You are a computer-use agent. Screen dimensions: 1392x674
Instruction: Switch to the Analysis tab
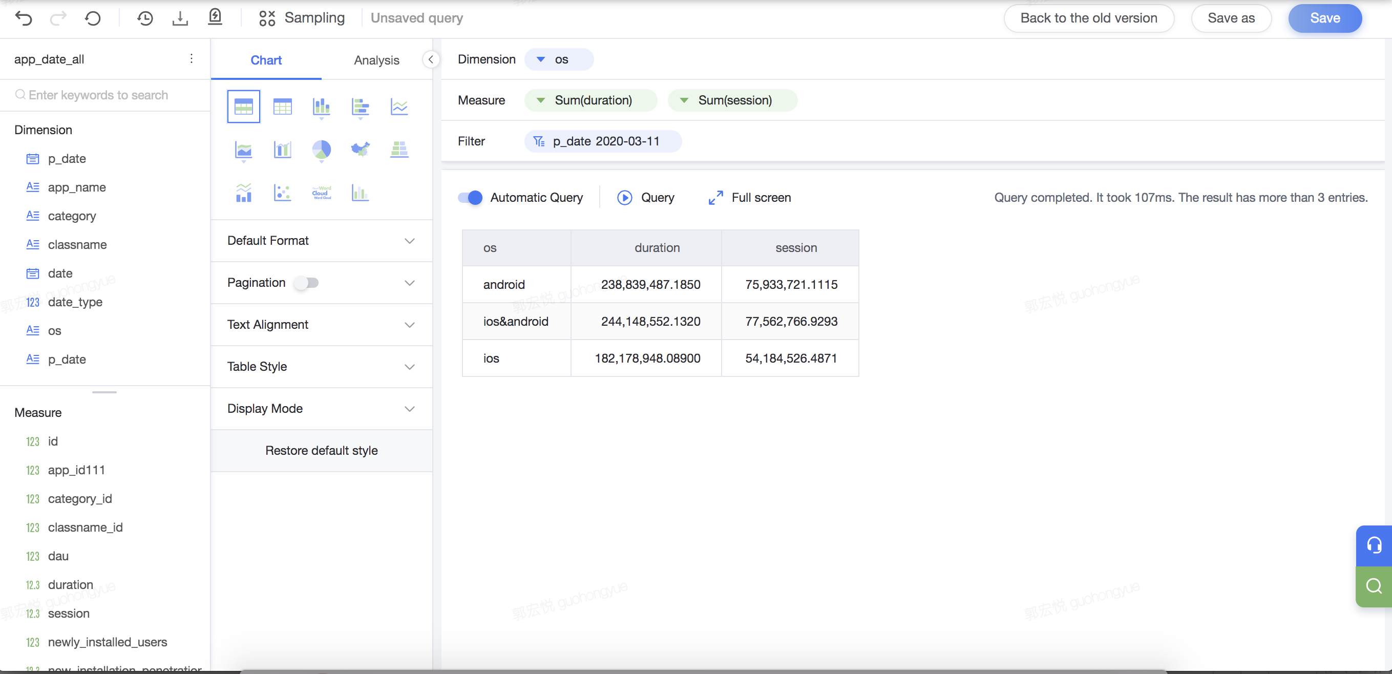(x=376, y=60)
